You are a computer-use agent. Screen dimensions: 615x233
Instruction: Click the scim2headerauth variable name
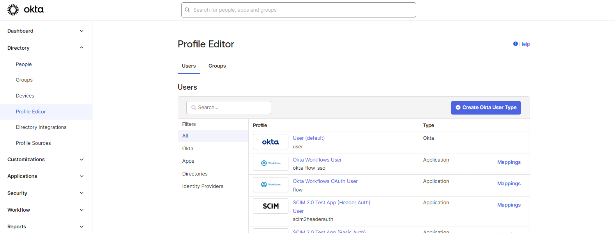313,219
